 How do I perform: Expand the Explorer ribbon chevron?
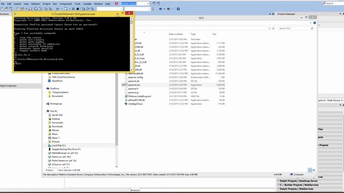311,23
